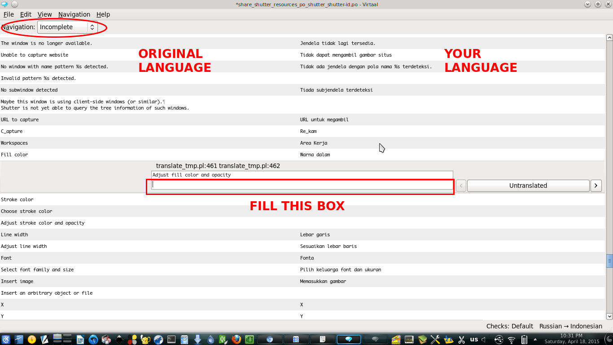This screenshot has height=345, width=613.
Task: Open the Navigation mode 'Incomplete' dropdown
Action: point(67,27)
